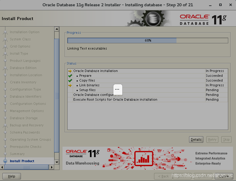This screenshot has height=181, width=236.
Task: Select the Schema Passwords step
Action: click(25, 132)
